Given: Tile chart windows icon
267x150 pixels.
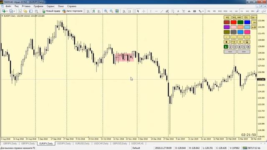Looking at the screenshot, I should [117, 11].
